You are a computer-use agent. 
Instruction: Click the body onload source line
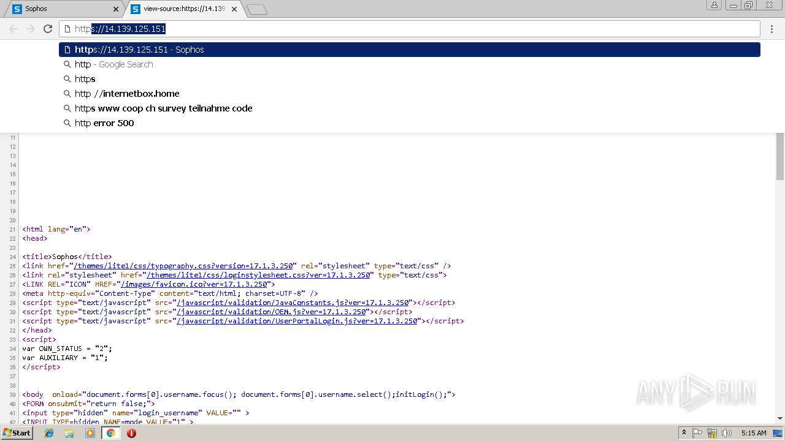coord(239,394)
